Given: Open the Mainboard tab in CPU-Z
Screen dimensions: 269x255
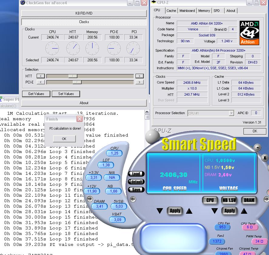Looking at the screenshot, I should [x=187, y=11].
